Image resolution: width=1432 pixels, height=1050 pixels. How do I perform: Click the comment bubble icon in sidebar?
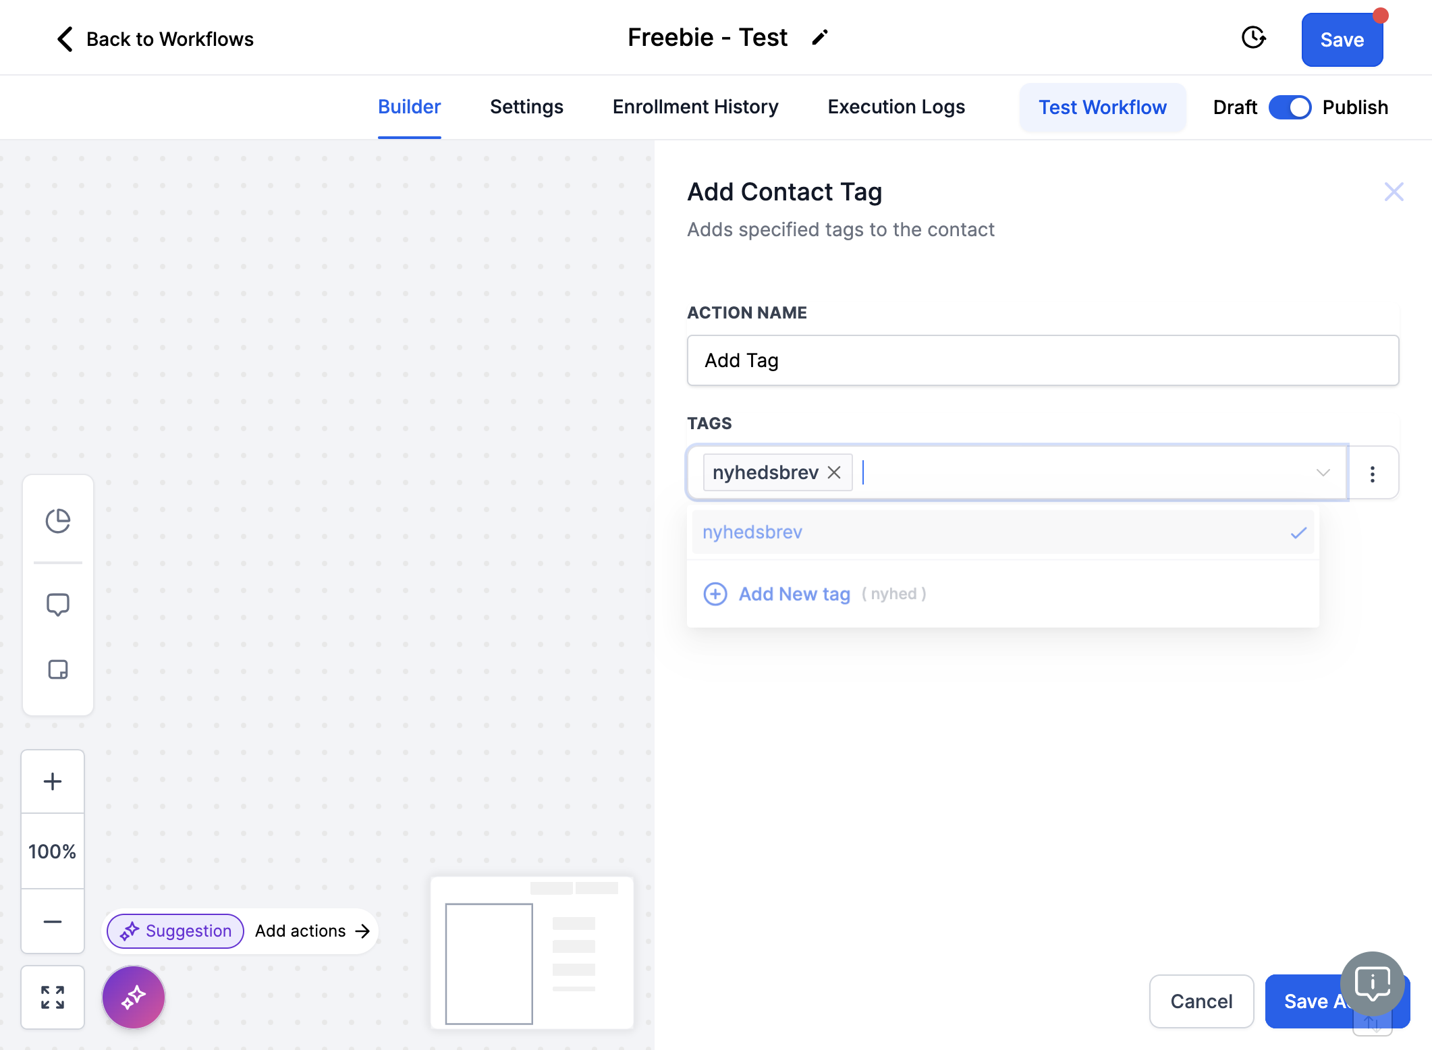click(x=58, y=605)
